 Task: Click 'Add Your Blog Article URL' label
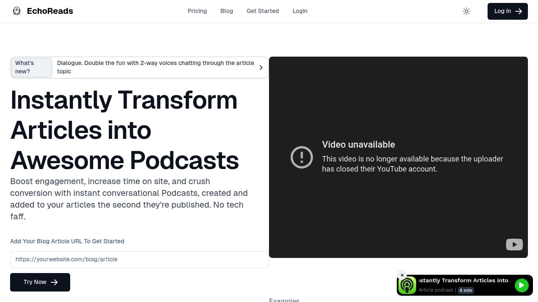pos(67,241)
